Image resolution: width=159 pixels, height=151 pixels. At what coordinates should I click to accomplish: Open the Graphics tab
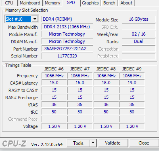pos(90,3)
